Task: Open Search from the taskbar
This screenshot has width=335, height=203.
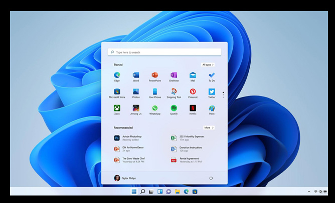Action: pyautogui.click(x=143, y=191)
